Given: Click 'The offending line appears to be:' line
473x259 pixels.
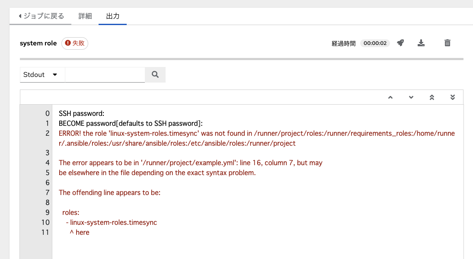Looking at the screenshot, I should coord(109,192).
